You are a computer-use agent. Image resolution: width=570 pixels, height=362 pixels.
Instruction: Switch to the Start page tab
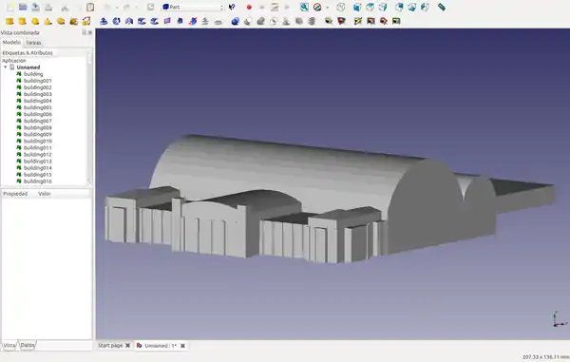click(110, 345)
